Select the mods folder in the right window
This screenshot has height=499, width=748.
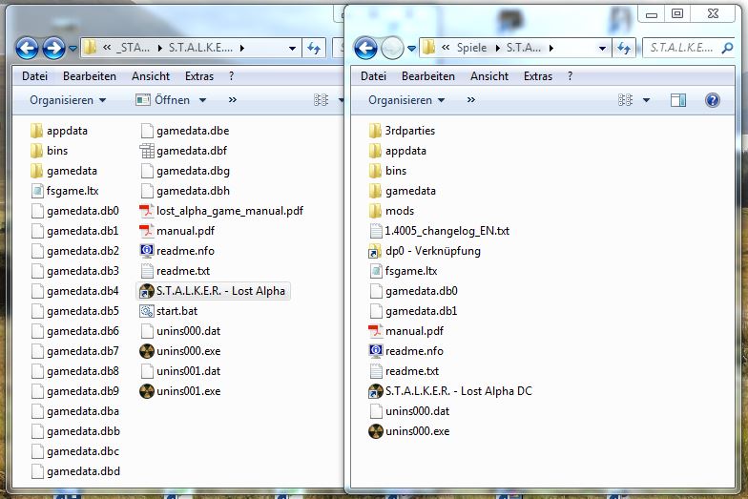click(391, 211)
